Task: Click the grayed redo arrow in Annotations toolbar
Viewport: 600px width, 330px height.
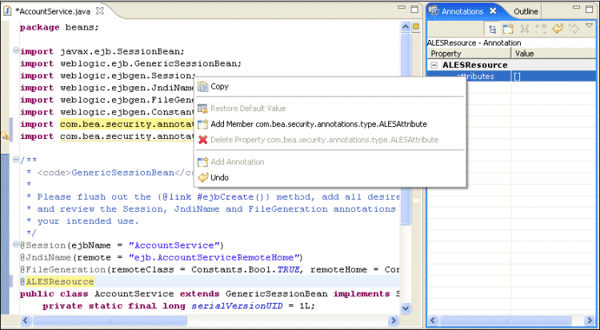Action: [574, 29]
